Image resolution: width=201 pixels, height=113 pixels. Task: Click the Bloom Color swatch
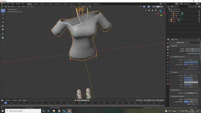coord(191,82)
